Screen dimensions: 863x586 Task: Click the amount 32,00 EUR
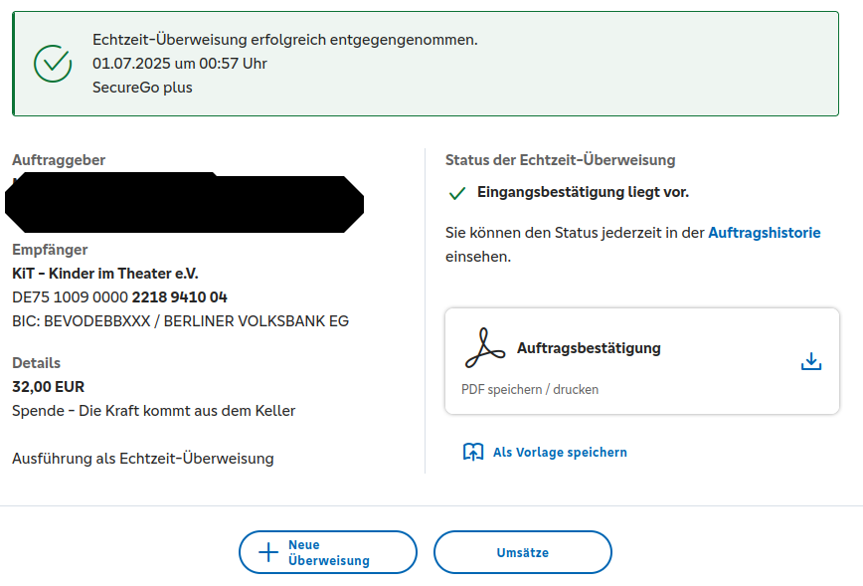(x=48, y=387)
